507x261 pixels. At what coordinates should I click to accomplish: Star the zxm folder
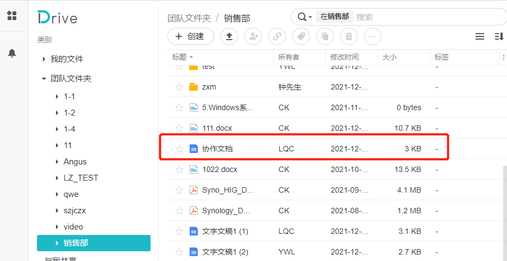(179, 87)
